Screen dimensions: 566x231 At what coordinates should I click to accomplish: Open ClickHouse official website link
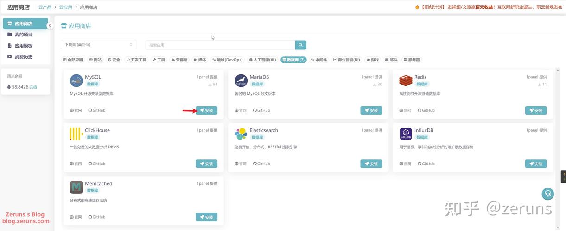[76, 164]
